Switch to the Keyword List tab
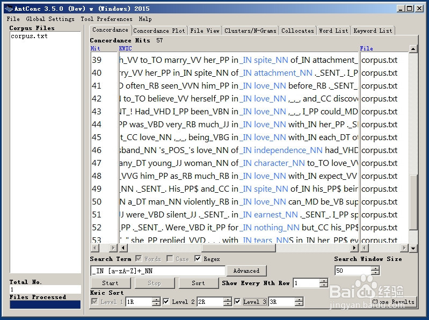 [x=373, y=31]
